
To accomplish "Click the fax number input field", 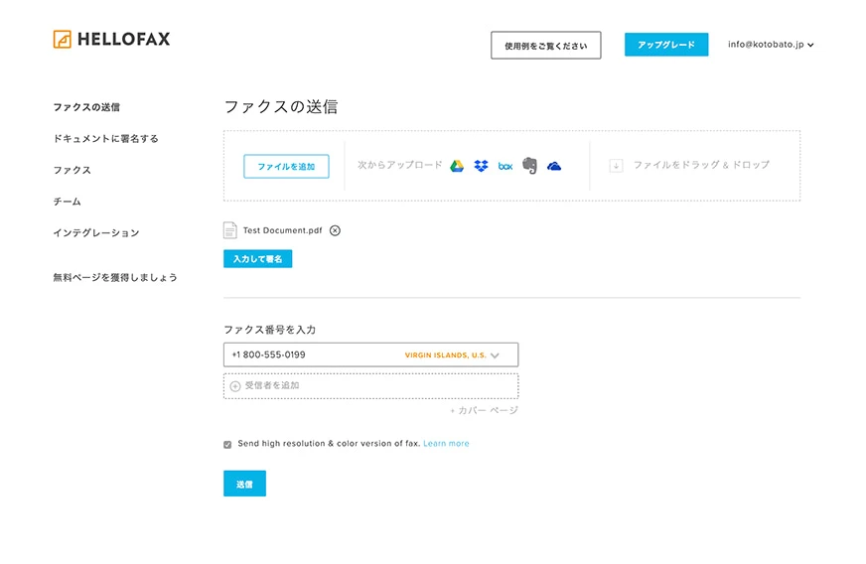I will (370, 354).
